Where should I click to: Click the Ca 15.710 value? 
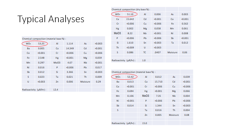[158, 82]
